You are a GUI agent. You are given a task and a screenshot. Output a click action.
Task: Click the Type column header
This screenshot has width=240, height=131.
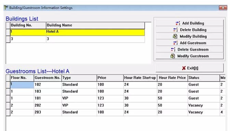click(79, 78)
